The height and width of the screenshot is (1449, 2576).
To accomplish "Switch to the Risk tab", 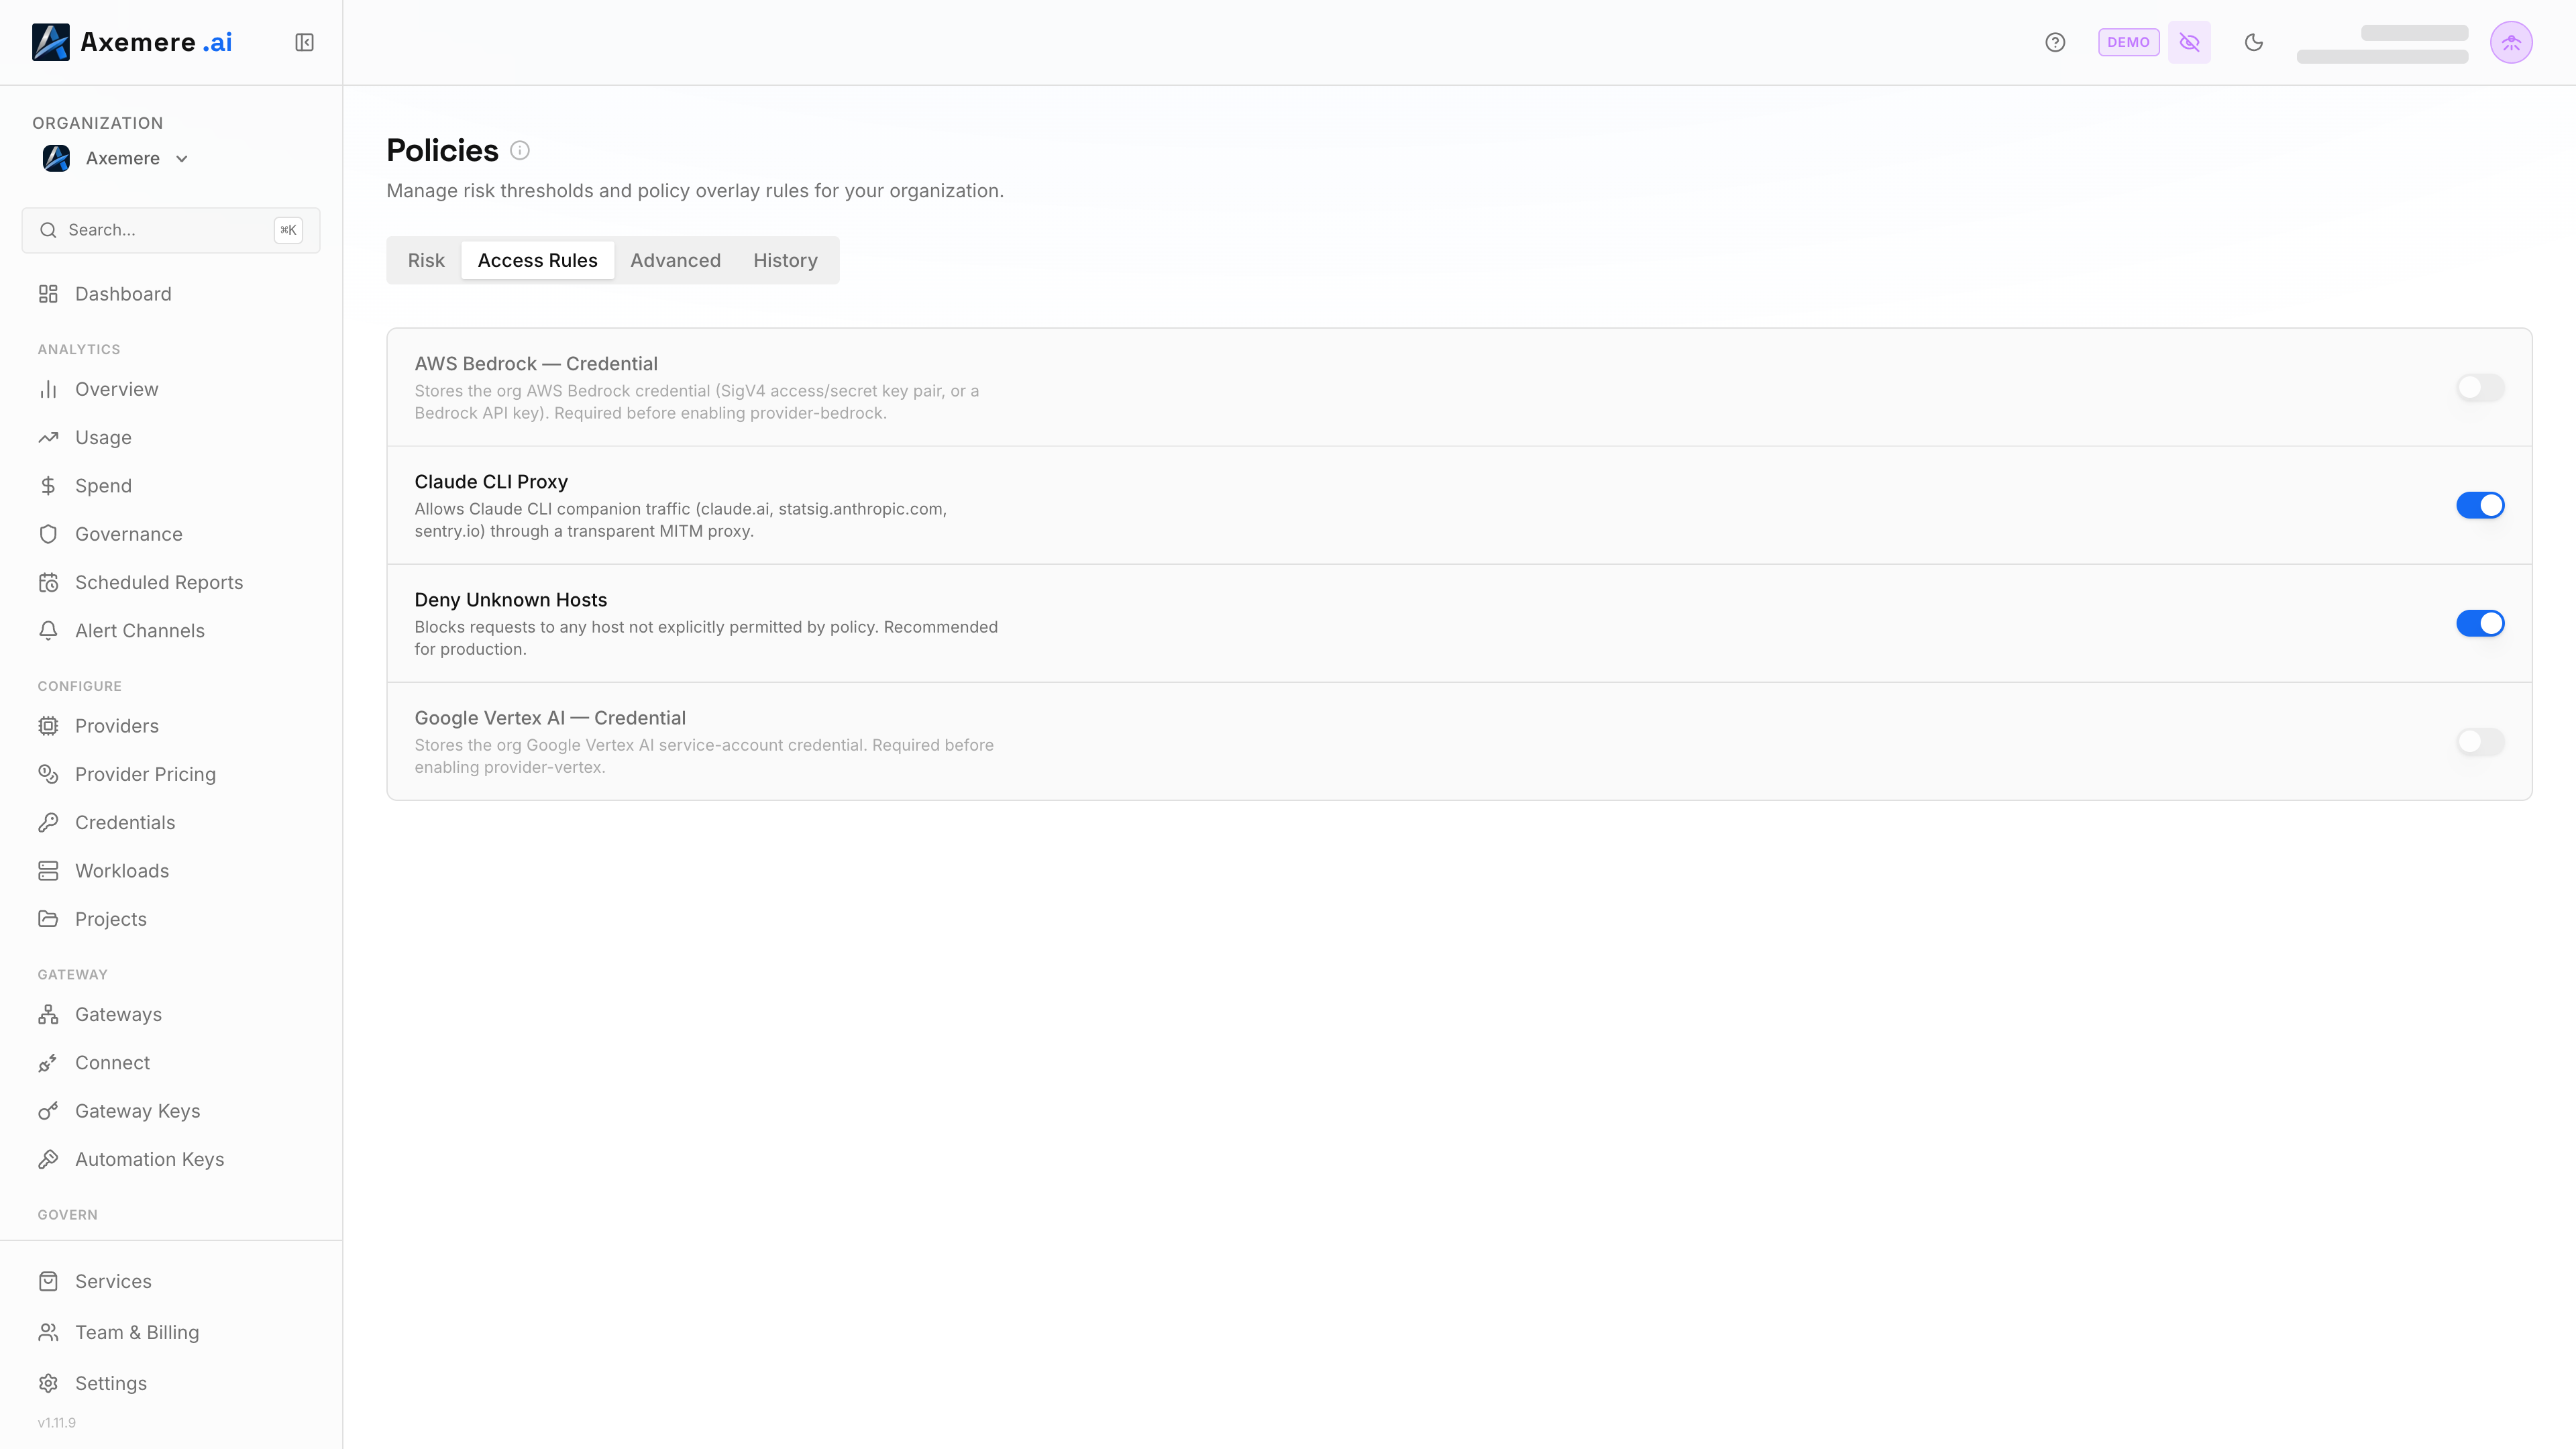I will [426, 260].
